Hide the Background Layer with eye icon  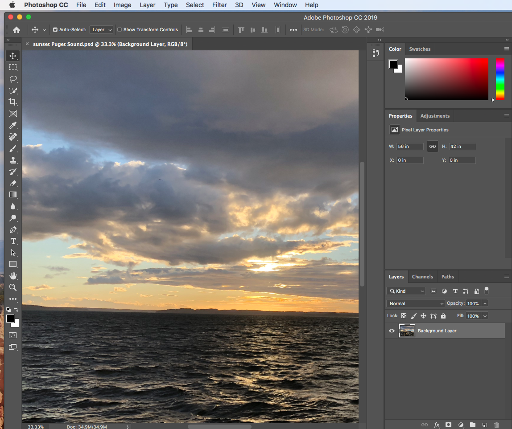click(392, 331)
